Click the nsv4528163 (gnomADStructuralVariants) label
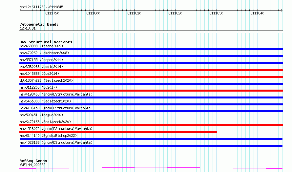The height and width of the screenshot is (172, 292). pos(56,142)
